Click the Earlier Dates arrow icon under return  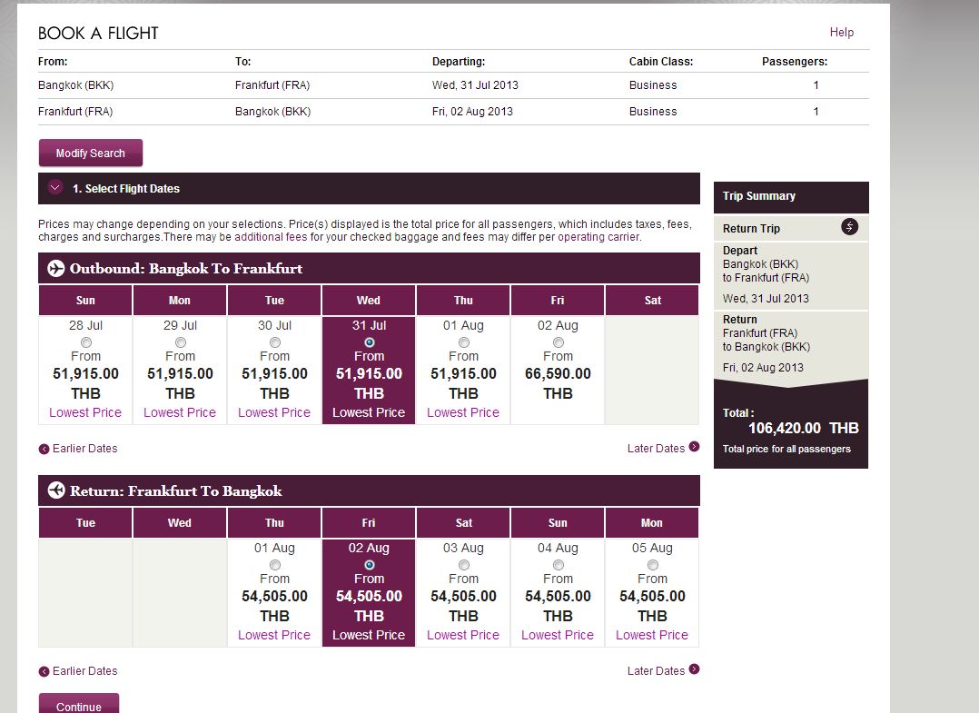click(44, 672)
